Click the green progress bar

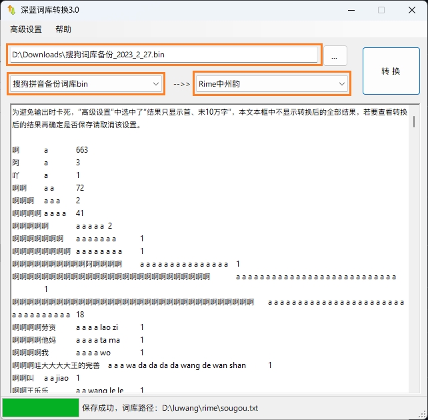coord(41,407)
